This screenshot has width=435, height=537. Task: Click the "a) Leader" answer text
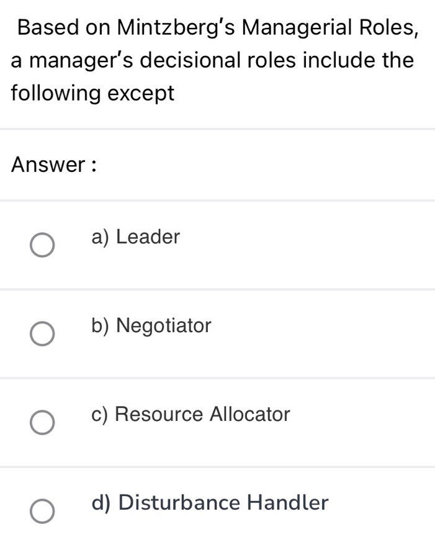135,237
